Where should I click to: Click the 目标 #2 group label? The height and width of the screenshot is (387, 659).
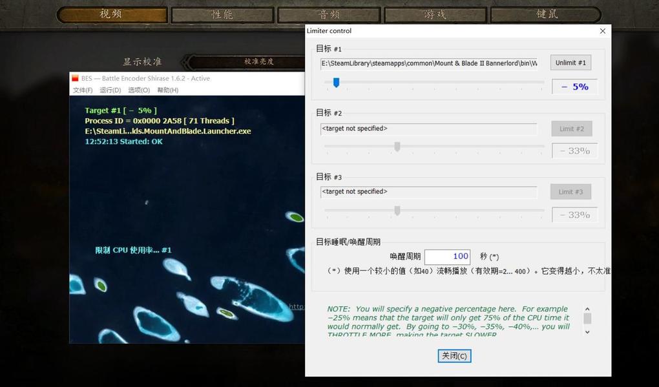pyautogui.click(x=329, y=112)
